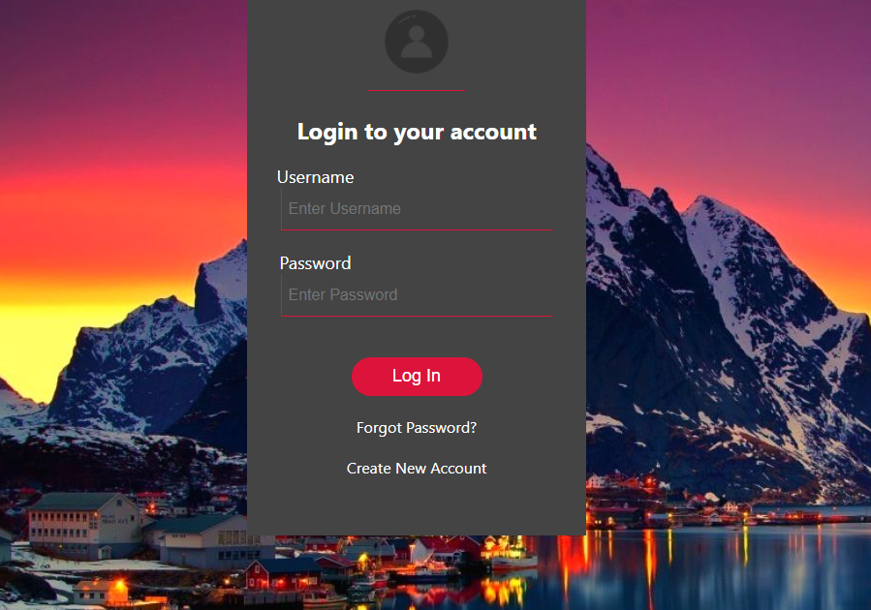
Task: Focus the Enter Username field
Action: point(417,209)
